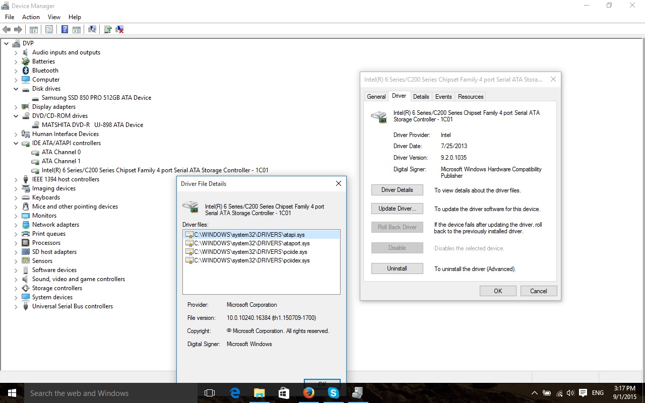Collapse the DVP root node
Image resolution: width=645 pixels, height=403 pixels.
(x=7, y=43)
